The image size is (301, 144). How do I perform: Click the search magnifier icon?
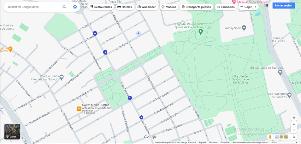[x=64, y=7]
